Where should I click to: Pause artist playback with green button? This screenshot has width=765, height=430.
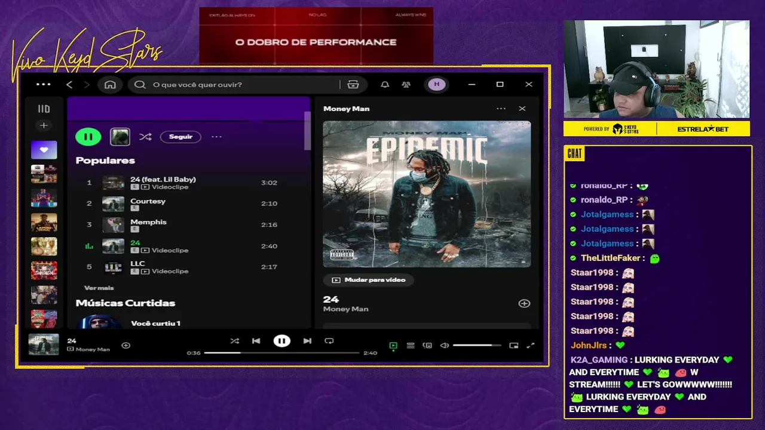(x=88, y=137)
